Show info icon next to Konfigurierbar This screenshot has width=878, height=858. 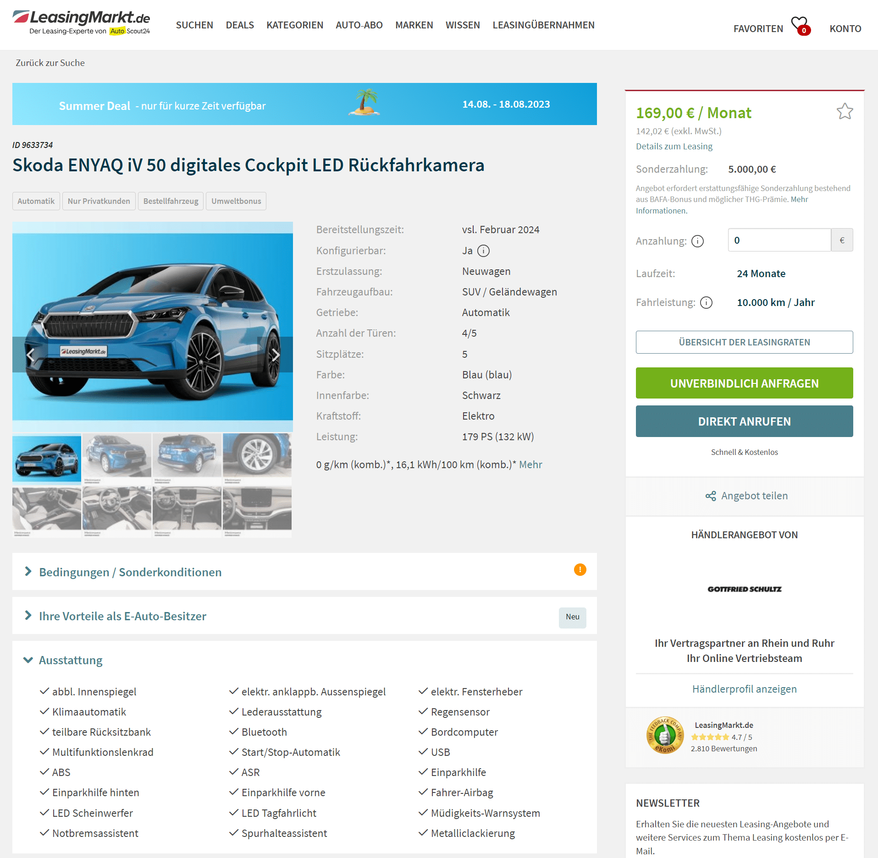[483, 251]
